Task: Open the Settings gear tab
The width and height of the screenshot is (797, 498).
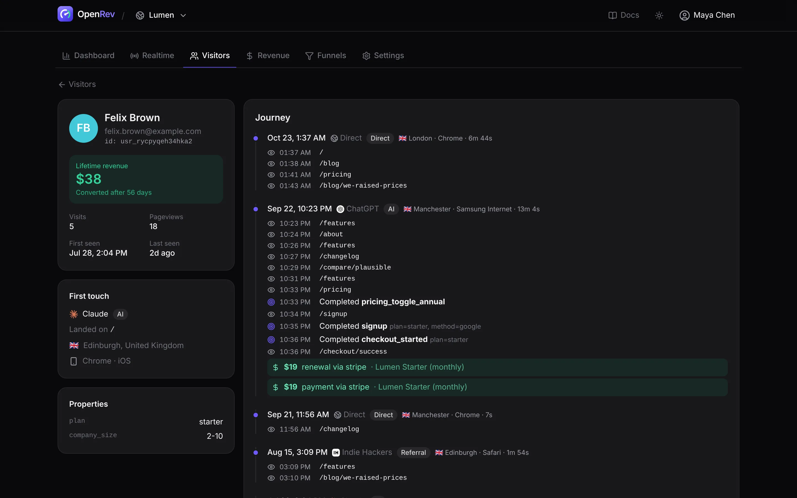Action: point(383,56)
